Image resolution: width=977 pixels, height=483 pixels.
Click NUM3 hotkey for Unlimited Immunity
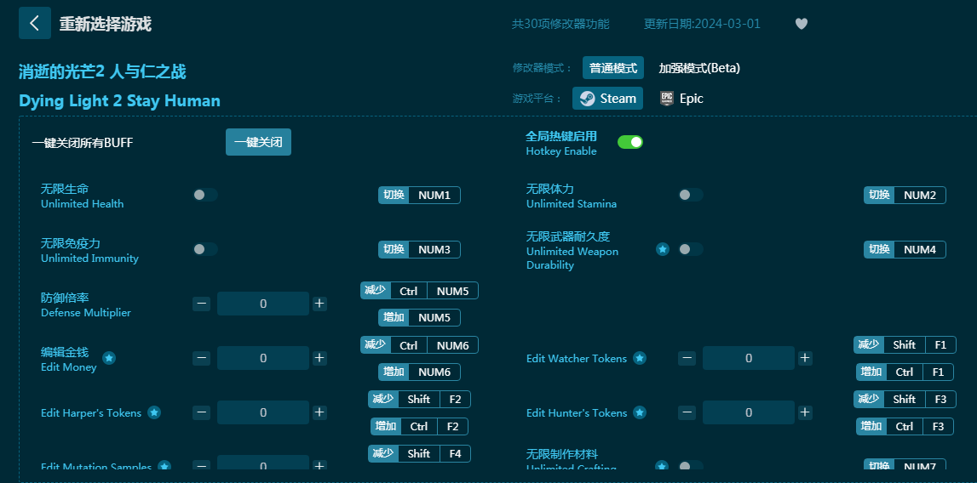419,249
